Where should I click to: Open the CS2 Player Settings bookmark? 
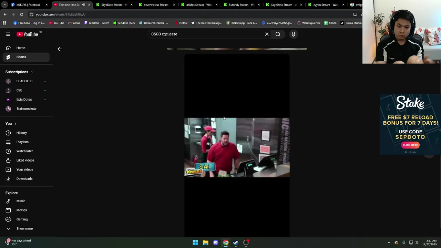pos(277,23)
